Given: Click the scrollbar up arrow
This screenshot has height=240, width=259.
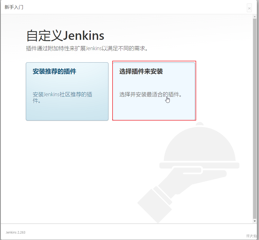Looking at the screenshot, I should 255,17.
